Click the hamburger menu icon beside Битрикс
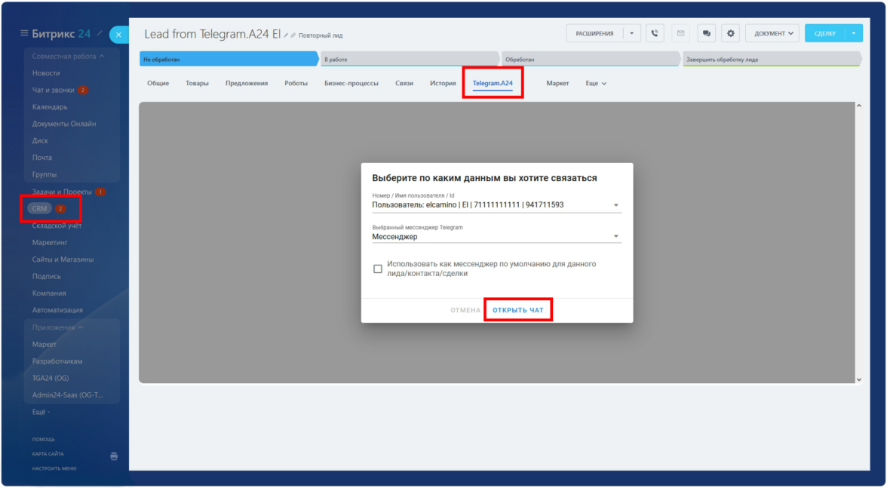This screenshot has height=488, width=887. click(x=24, y=33)
